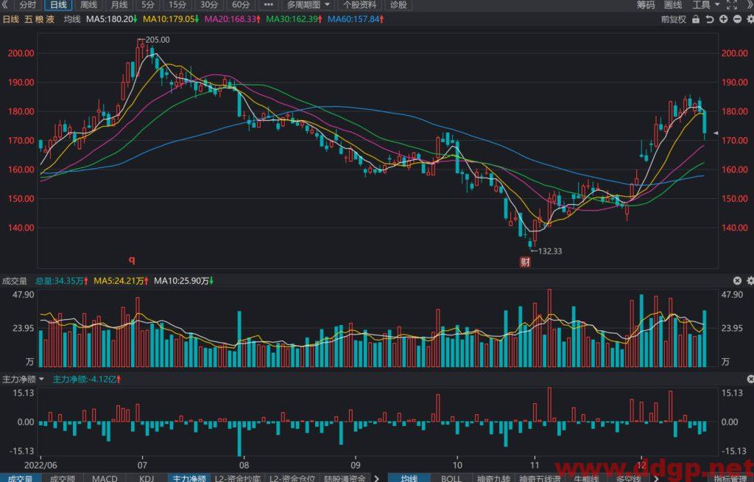Screen dimensions: 754x482
Task: Open the 个股资料 page
Action: 359,5
